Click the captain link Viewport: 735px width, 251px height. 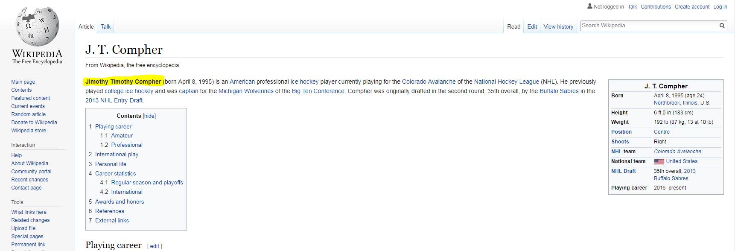tap(188, 91)
